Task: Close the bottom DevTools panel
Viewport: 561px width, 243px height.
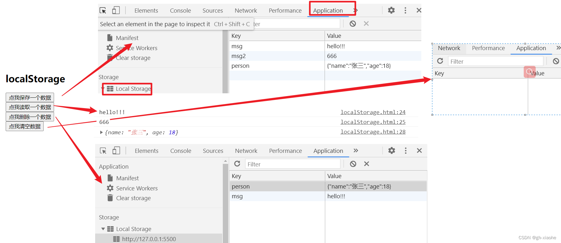Action: coord(419,151)
